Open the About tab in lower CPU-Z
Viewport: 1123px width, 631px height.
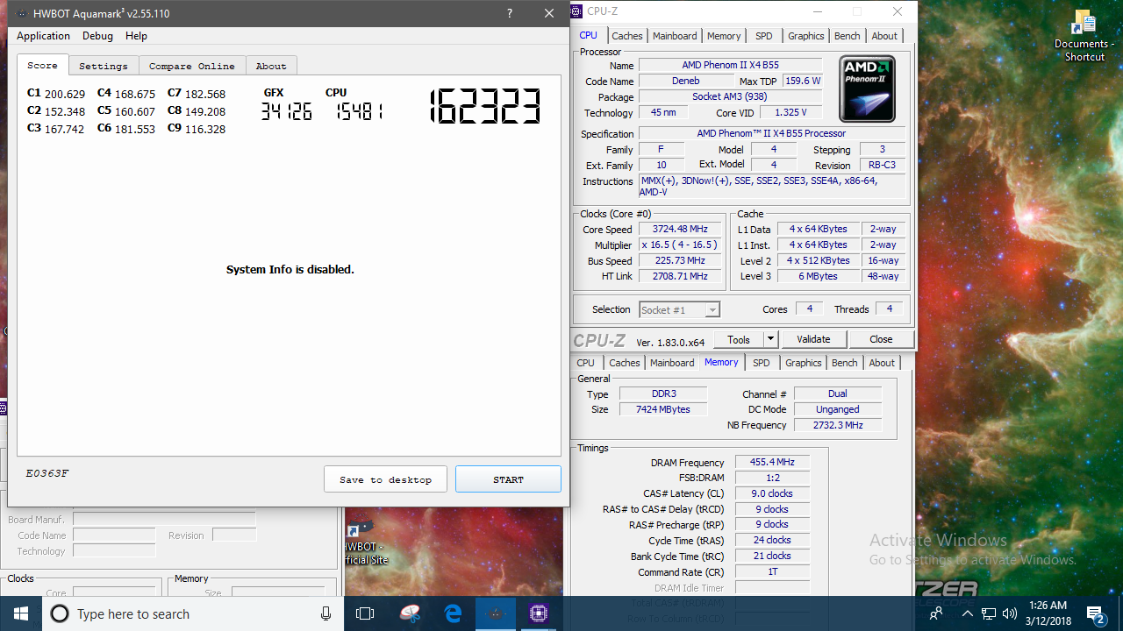pyautogui.click(x=882, y=363)
